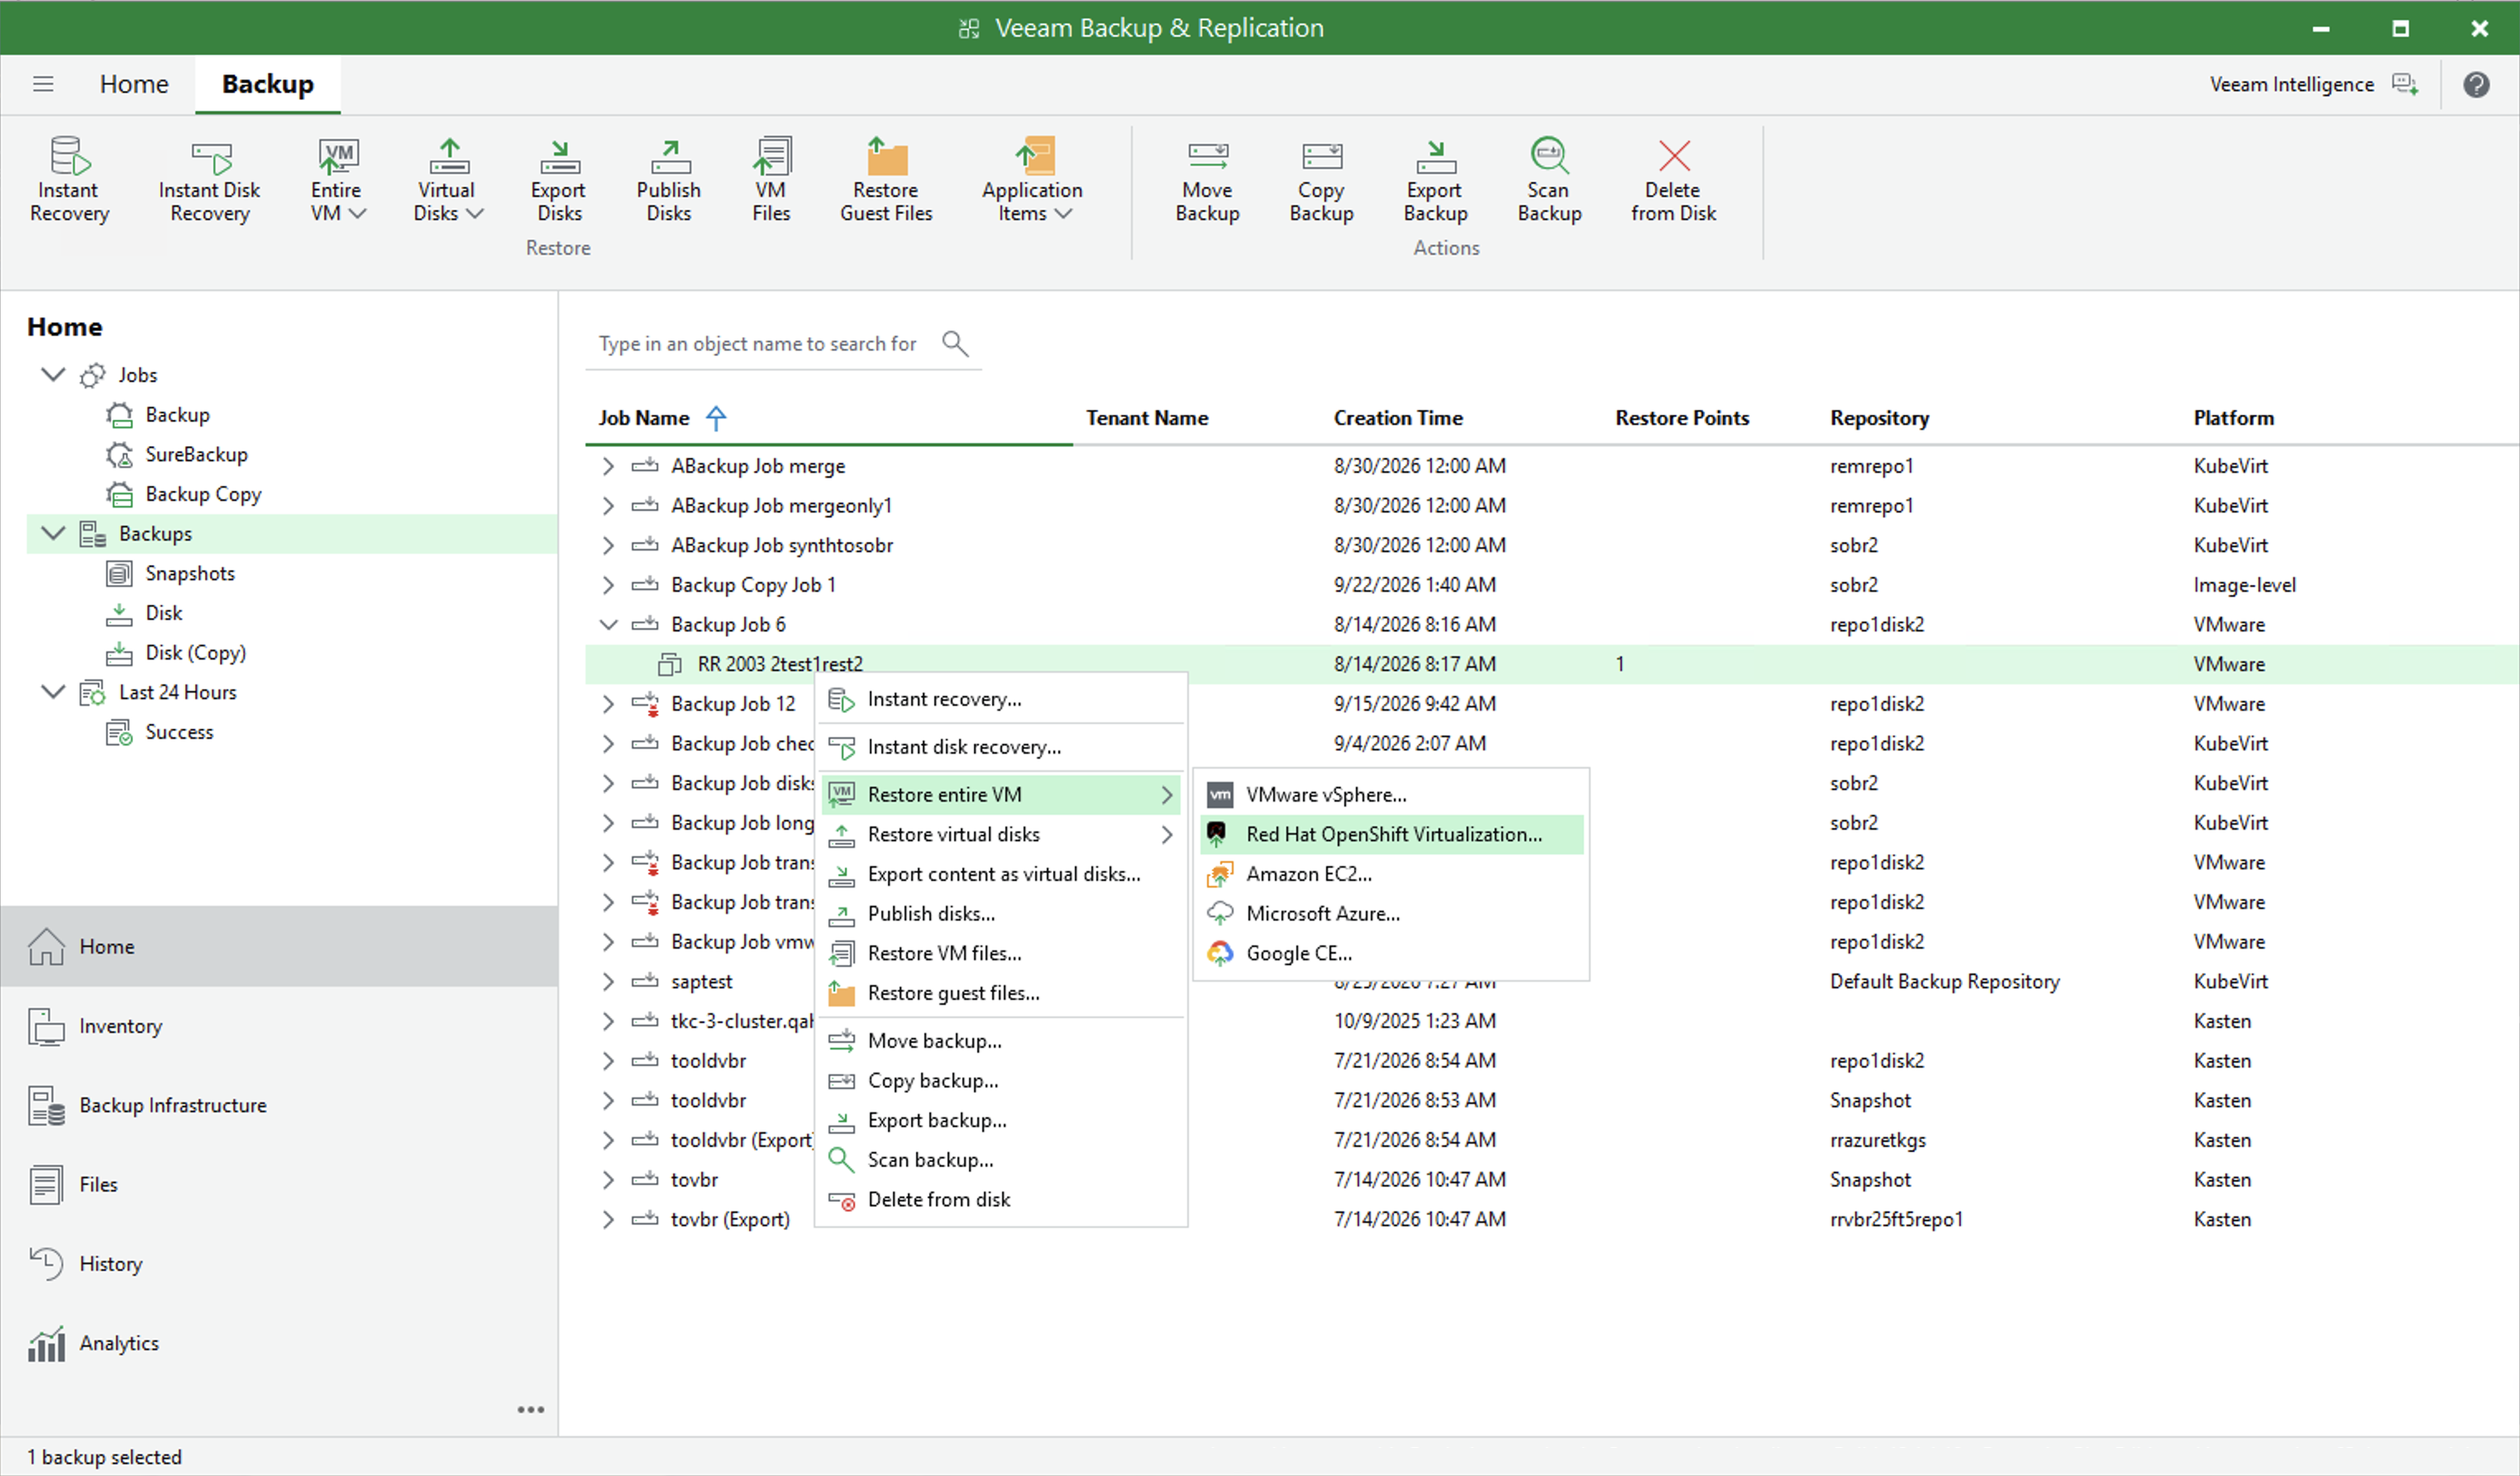
Task: Expand the ABackup Job merge row
Action: (x=608, y=465)
